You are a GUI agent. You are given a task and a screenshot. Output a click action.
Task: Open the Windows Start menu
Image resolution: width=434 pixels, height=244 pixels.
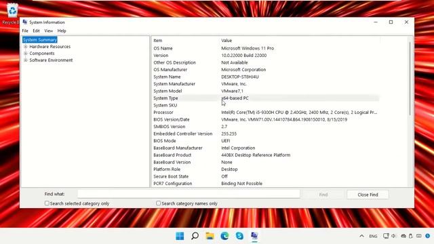180,236
